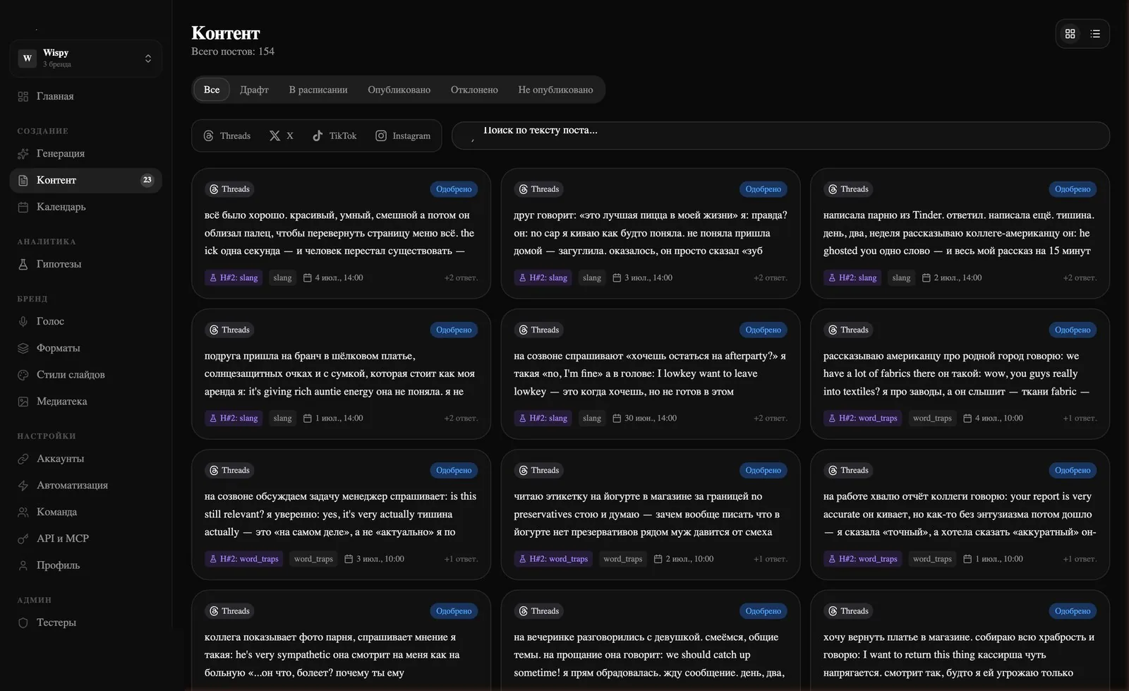Screen dimensions: 1129x691
Task: Select the Отклонено tab
Action: tap(474, 90)
